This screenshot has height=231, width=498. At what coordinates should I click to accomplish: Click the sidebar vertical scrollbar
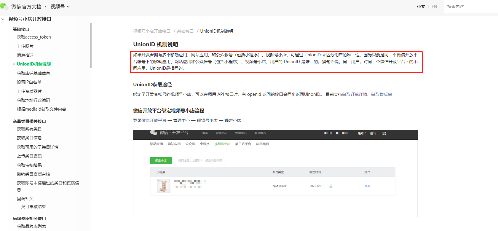91,46
